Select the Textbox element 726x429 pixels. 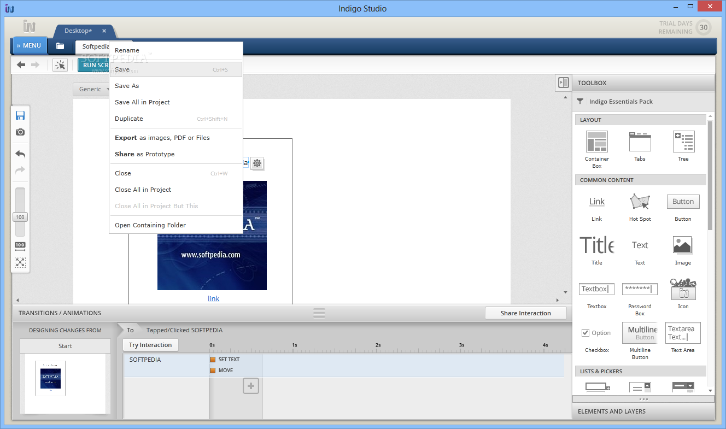click(596, 296)
